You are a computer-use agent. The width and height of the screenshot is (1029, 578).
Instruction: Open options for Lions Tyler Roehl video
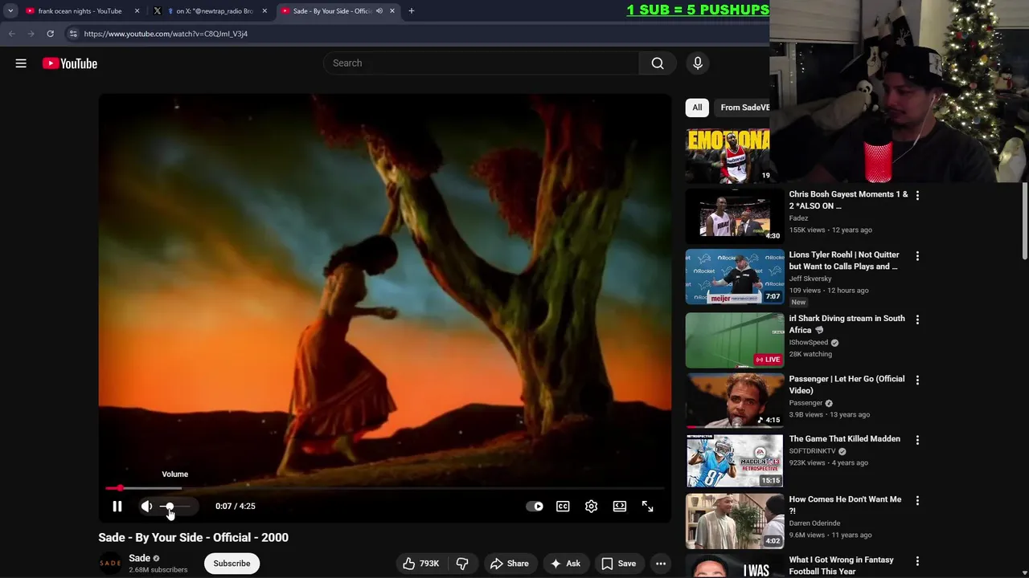pyautogui.click(x=917, y=256)
